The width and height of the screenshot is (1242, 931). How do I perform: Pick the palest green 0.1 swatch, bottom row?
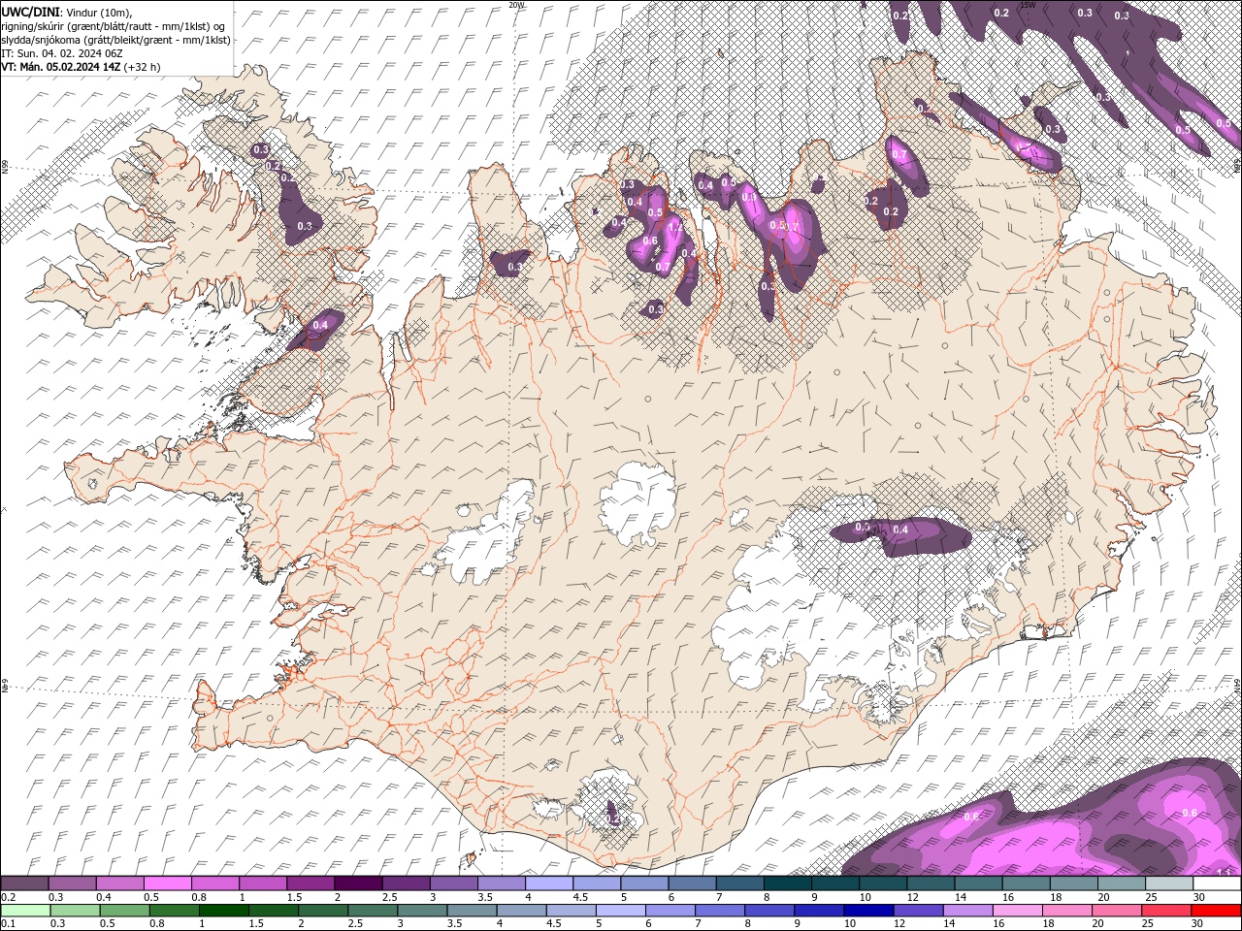25,911
